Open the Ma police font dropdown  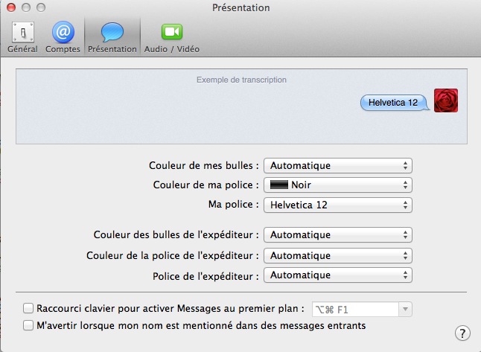338,205
